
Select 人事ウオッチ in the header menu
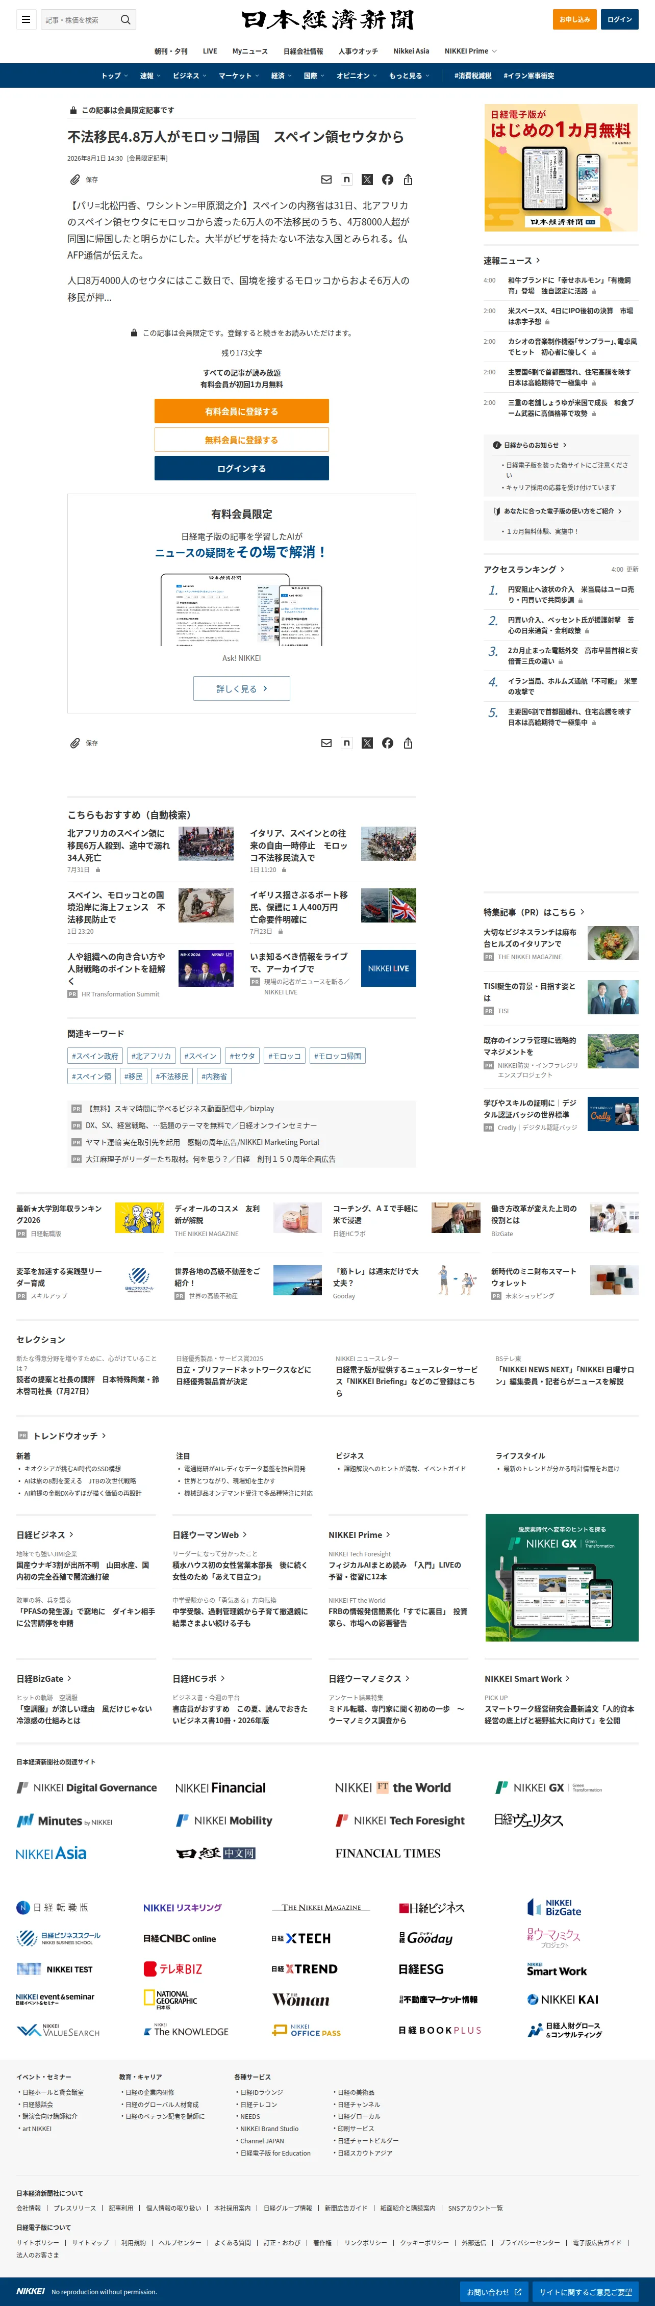[358, 51]
